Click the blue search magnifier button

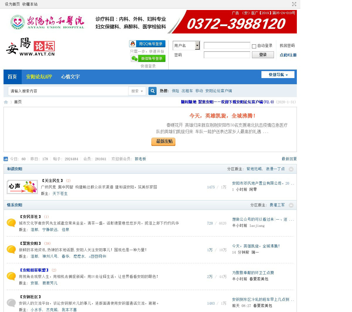[153, 91]
